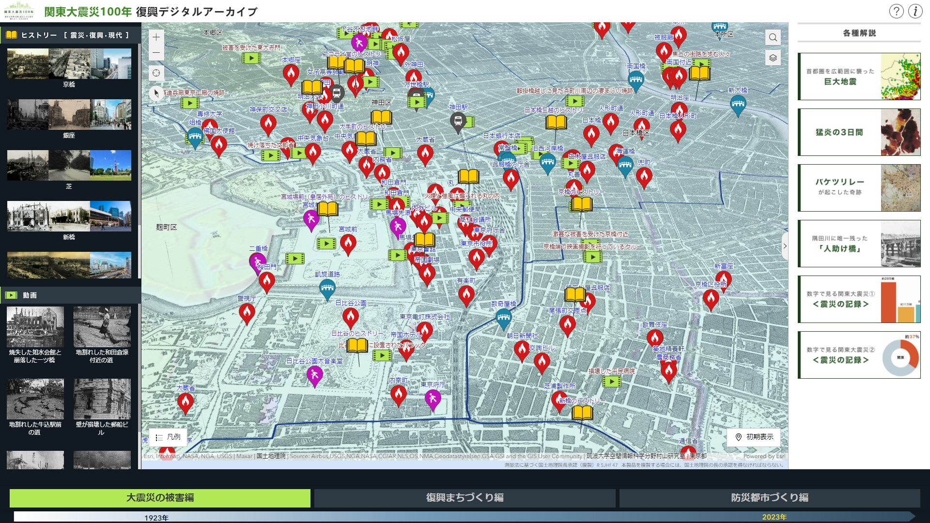
Task: Click the map zoom in plus button
Action: pyautogui.click(x=156, y=37)
